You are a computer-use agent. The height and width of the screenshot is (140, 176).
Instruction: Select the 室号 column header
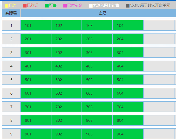point(102,13)
